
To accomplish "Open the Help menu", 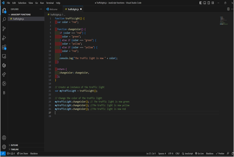I will pyautogui.click(x=58, y=3).
